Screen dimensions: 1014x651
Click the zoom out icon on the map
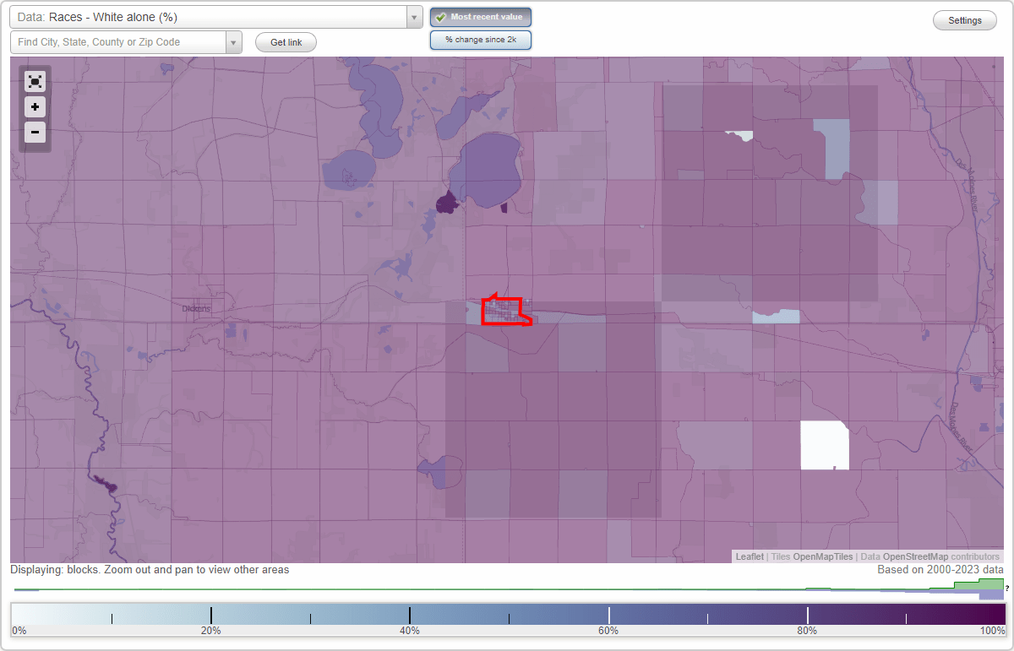click(35, 132)
